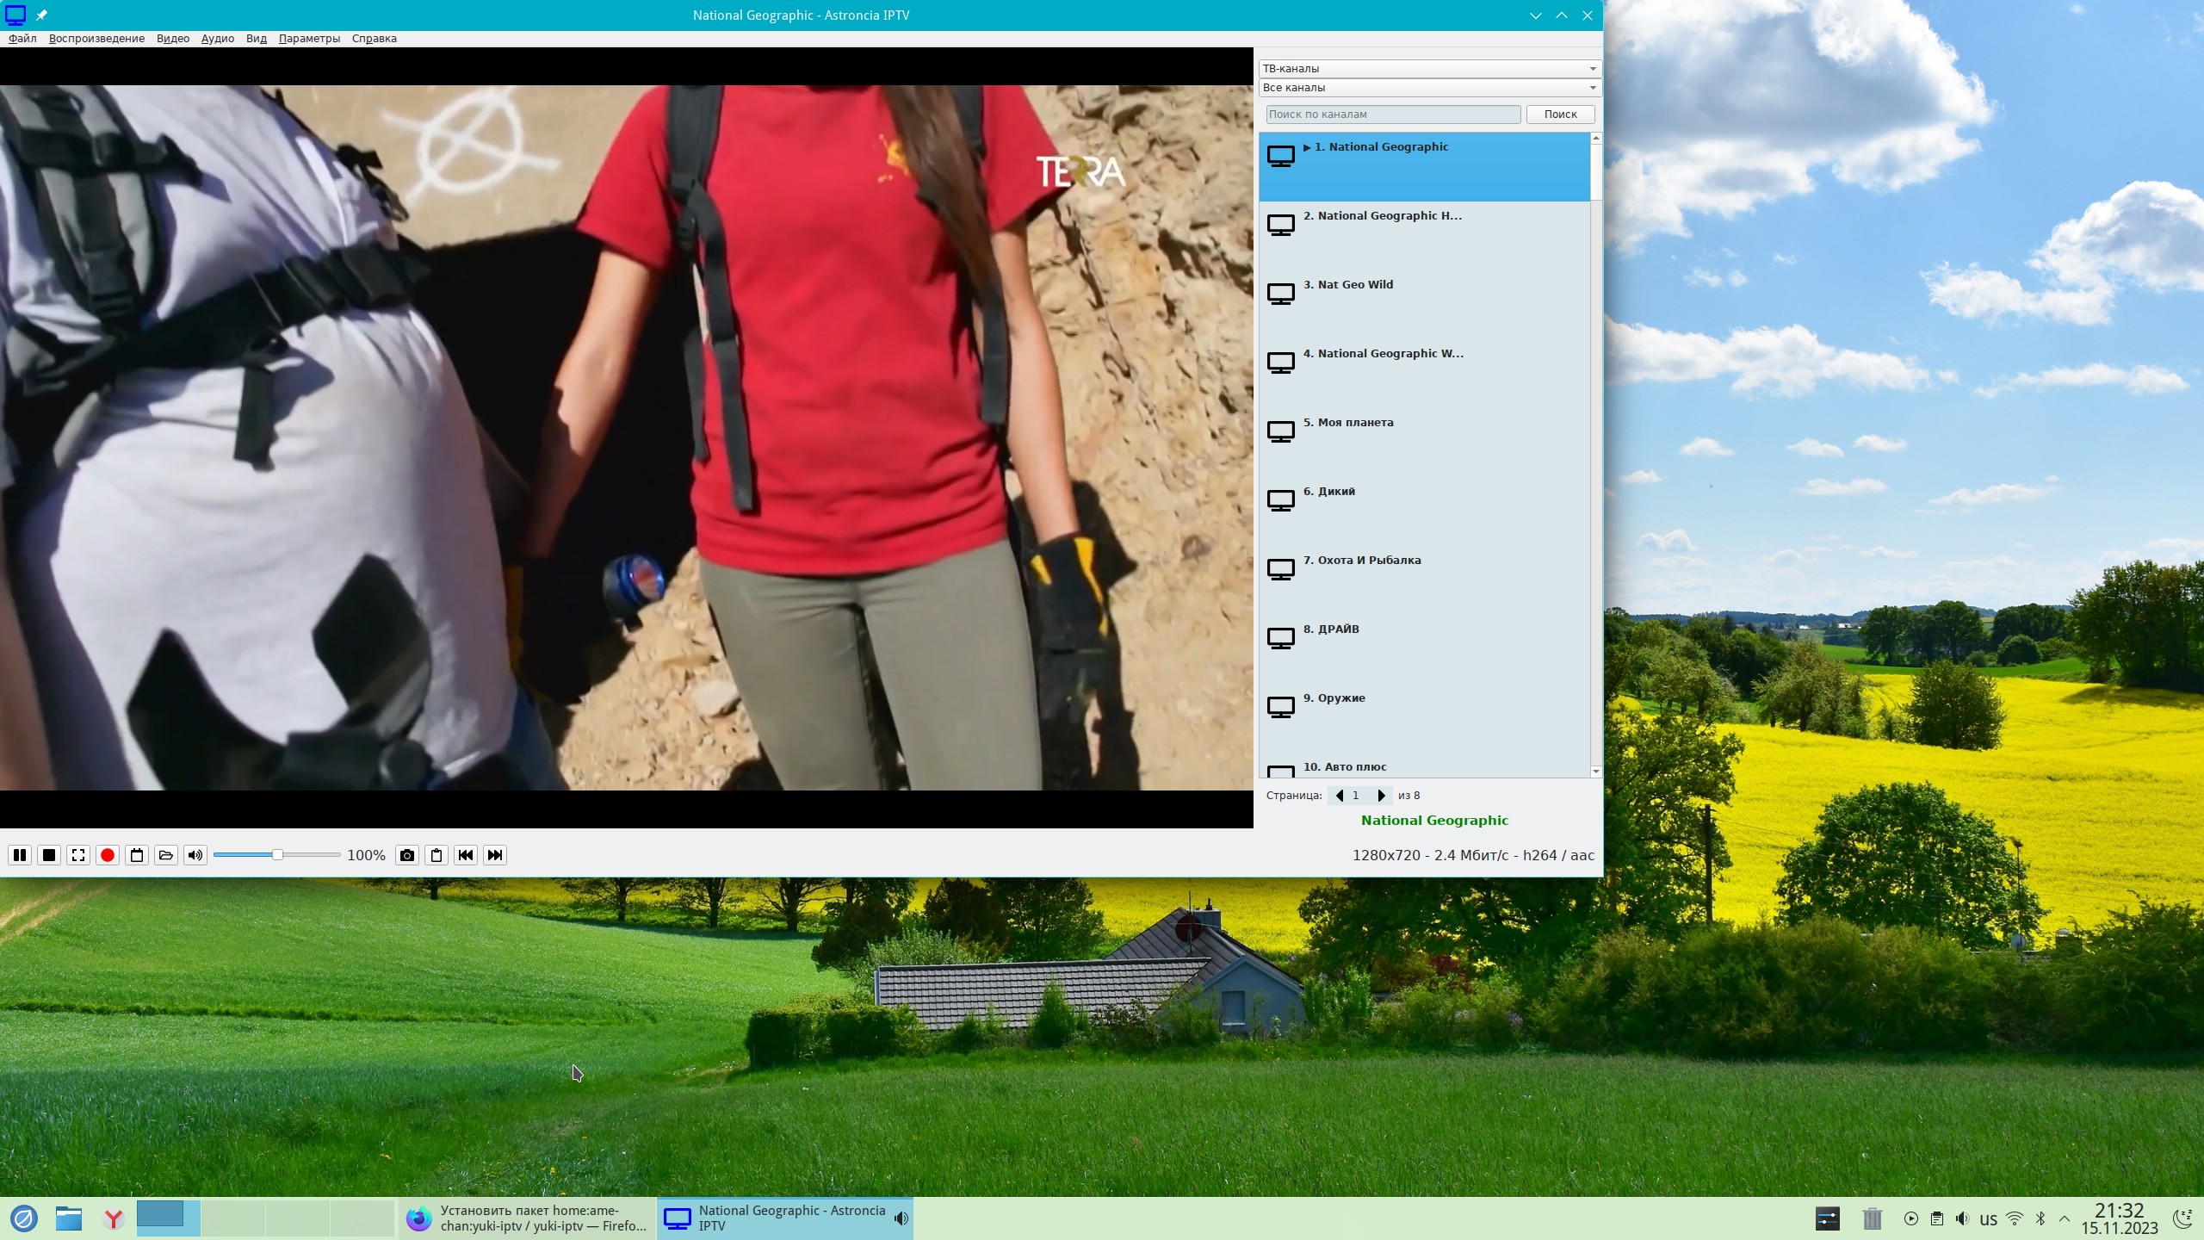Focus the Поиск по каналам field
The image size is (2204, 1240).
coord(1392,115)
